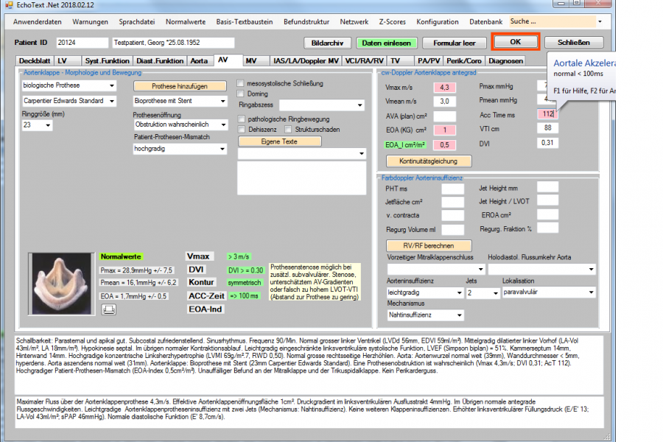Tick the Dehiszenz checkbox
Viewport: 663px width, 442px height.
click(242, 129)
